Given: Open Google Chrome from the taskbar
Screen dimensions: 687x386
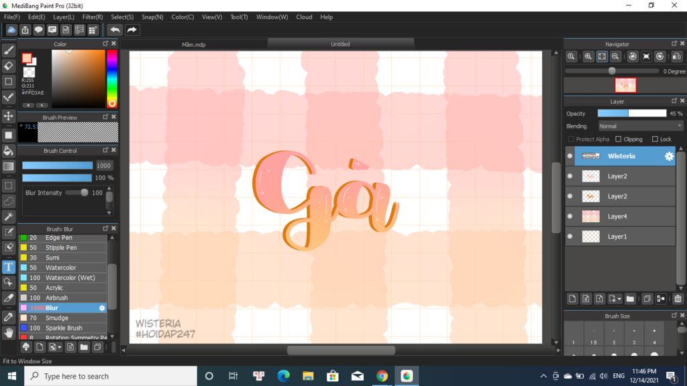Looking at the screenshot, I should tap(382, 376).
